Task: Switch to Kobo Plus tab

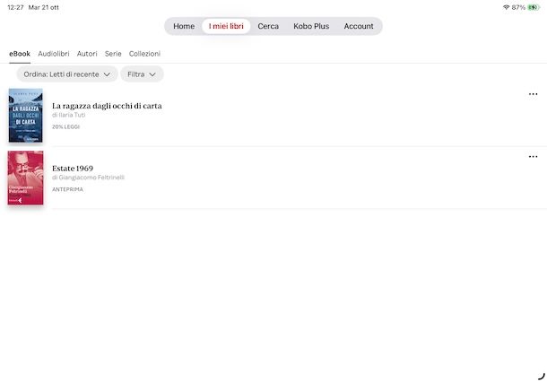Action: pyautogui.click(x=311, y=26)
